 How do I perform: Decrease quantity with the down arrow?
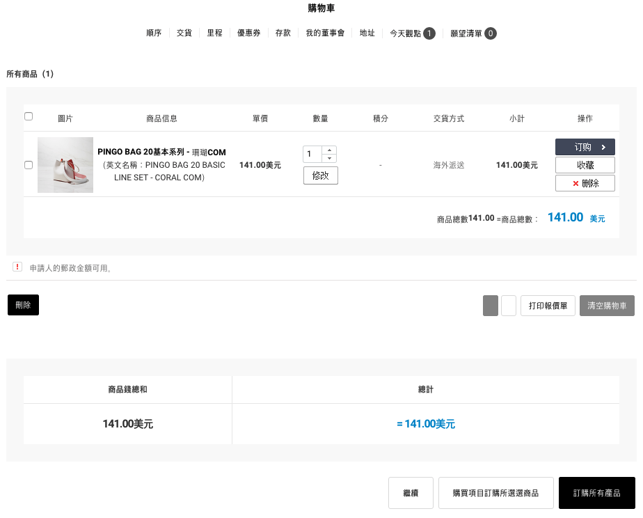pos(329,158)
